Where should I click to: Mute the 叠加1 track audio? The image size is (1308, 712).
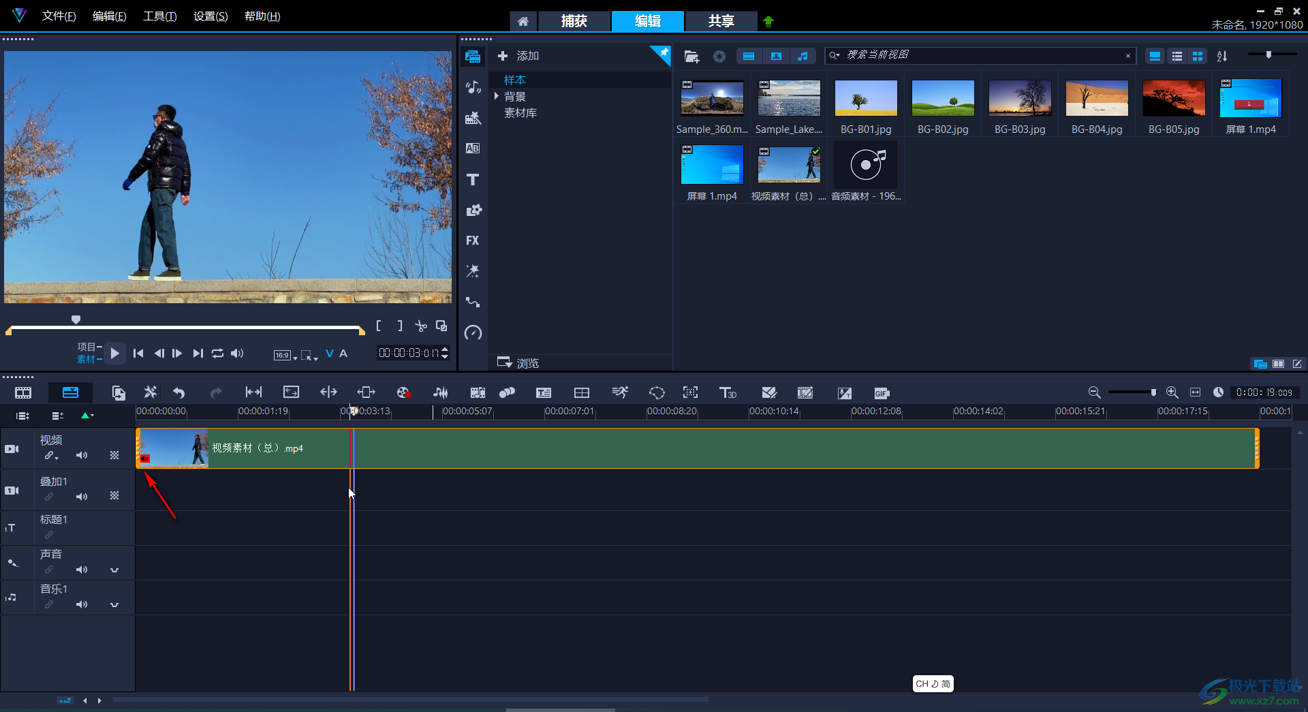82,497
